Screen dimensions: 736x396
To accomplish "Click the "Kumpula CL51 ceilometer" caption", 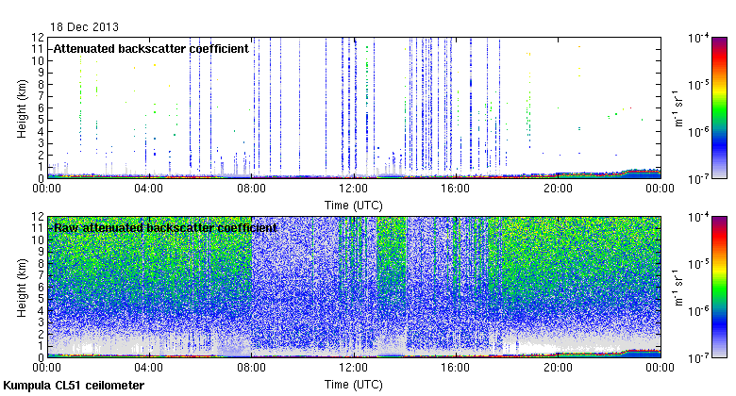I will point(74,386).
